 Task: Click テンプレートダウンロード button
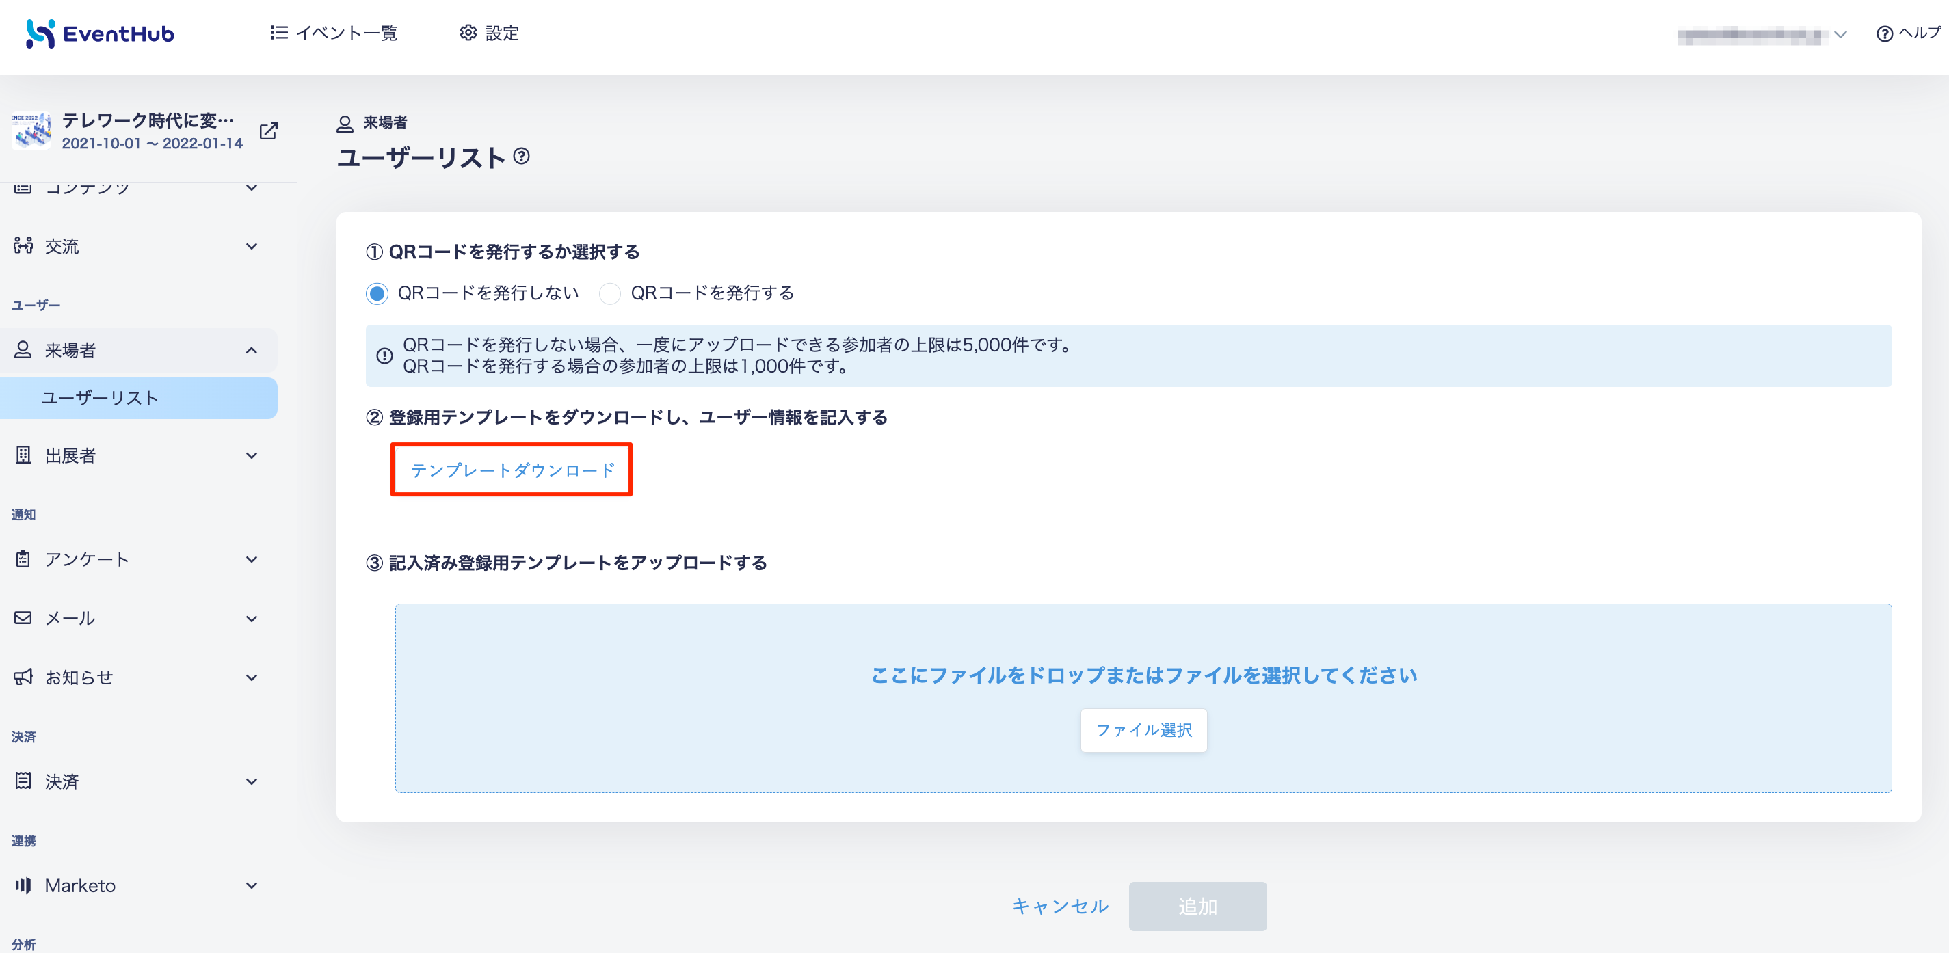[512, 470]
